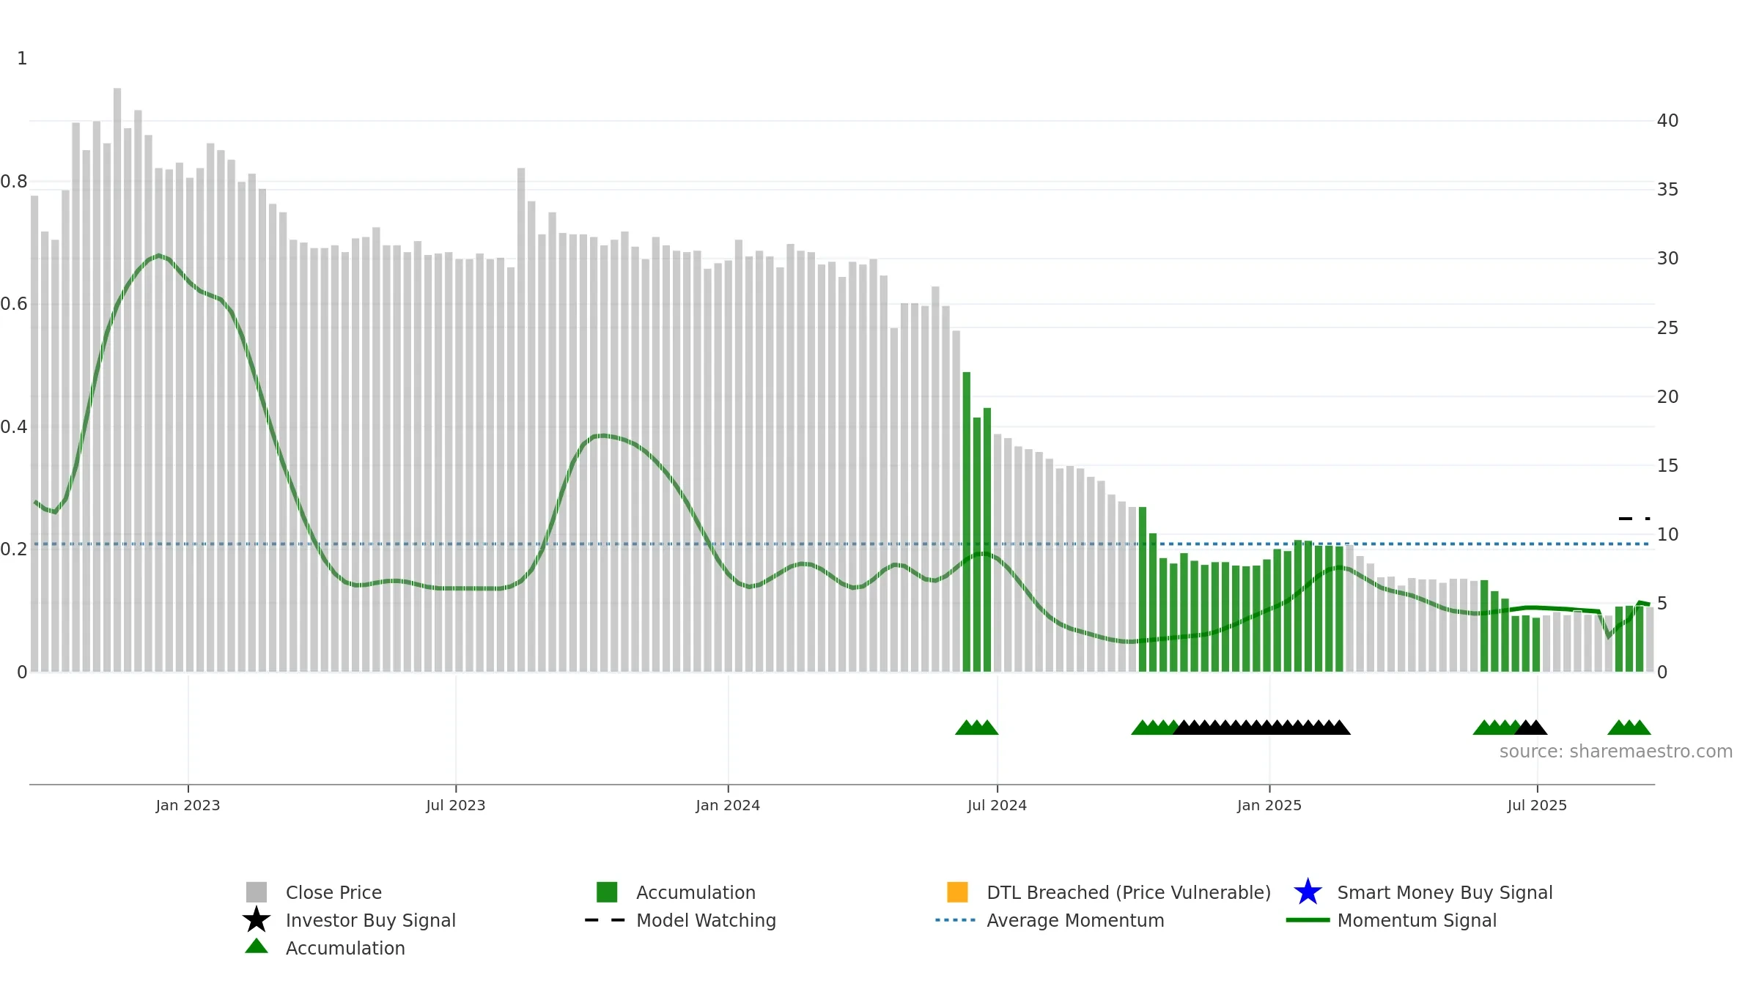Click the Jul 2025 axis label

[x=1537, y=806]
